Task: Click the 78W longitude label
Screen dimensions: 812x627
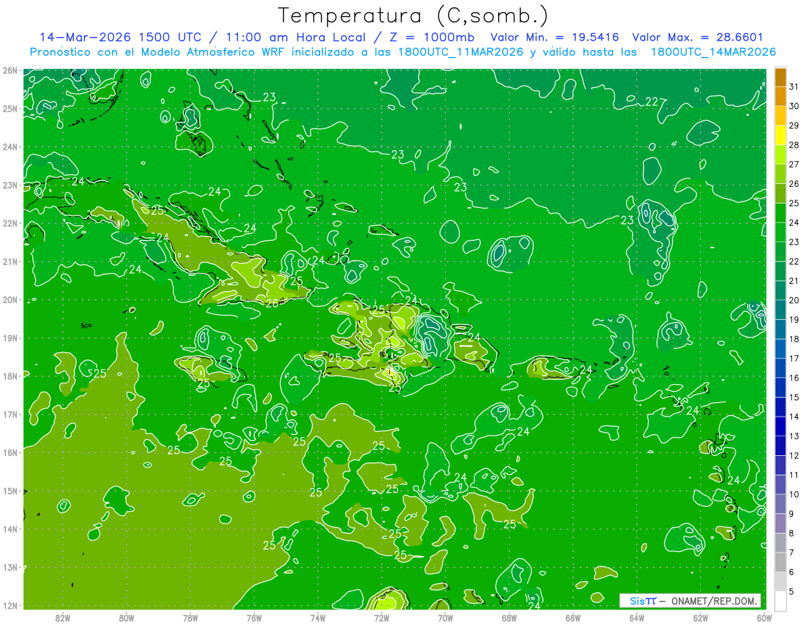Action: coord(190,618)
